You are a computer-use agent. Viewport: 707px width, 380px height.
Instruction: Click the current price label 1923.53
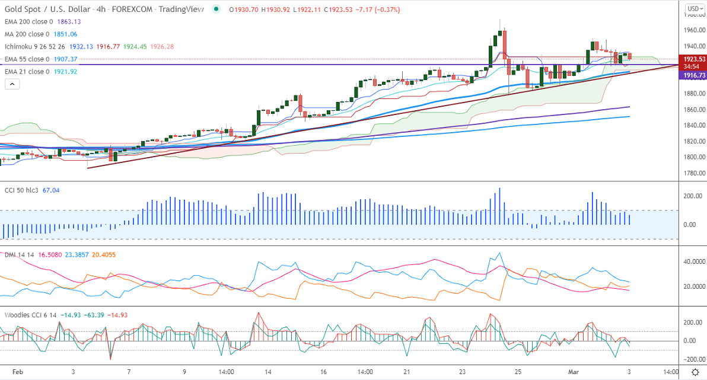(694, 59)
